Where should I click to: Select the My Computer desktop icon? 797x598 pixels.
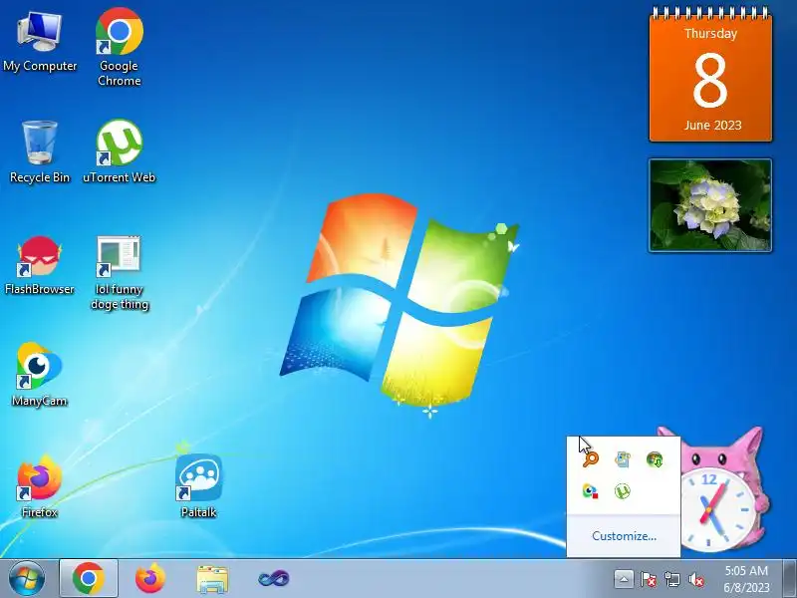[40, 43]
